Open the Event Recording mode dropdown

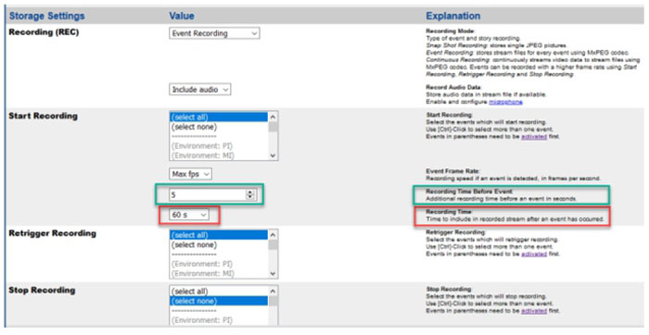(x=214, y=33)
